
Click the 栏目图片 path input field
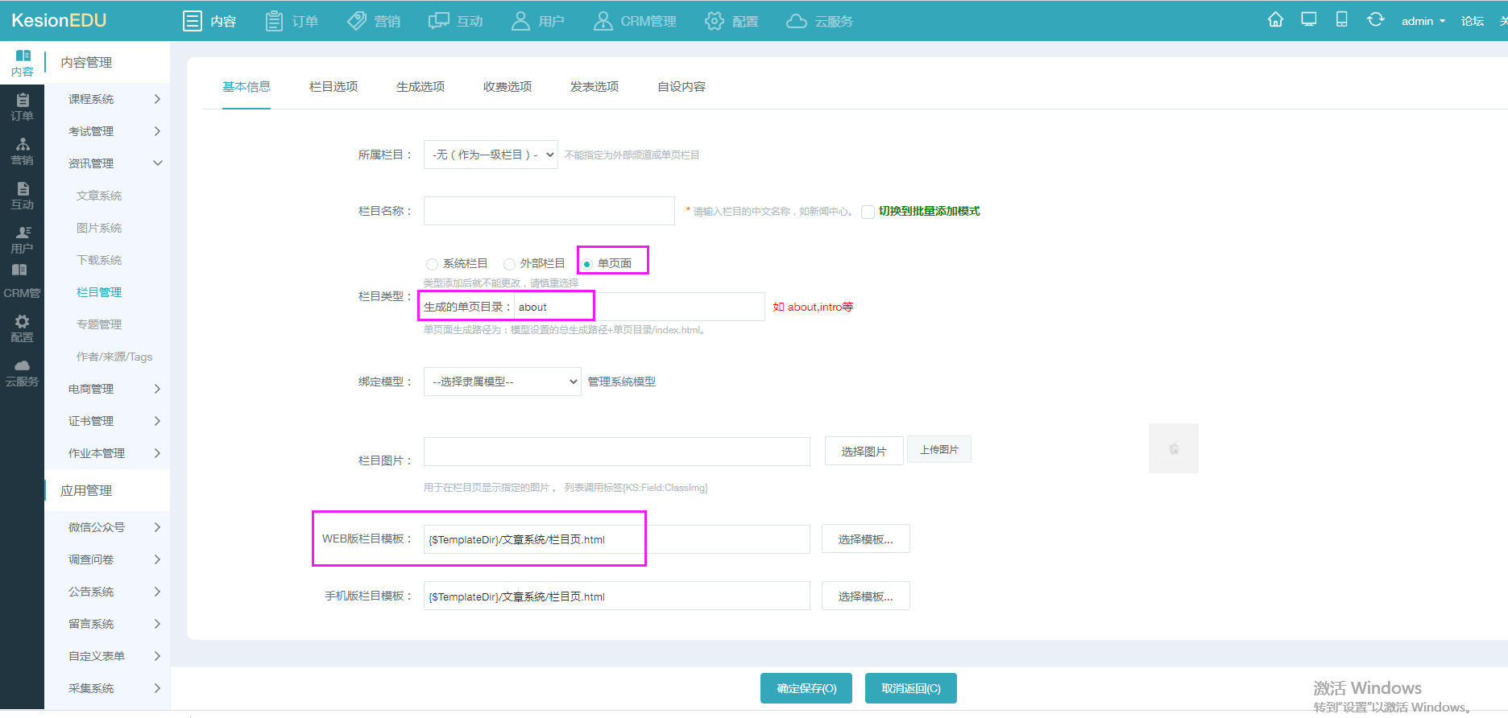tap(617, 452)
